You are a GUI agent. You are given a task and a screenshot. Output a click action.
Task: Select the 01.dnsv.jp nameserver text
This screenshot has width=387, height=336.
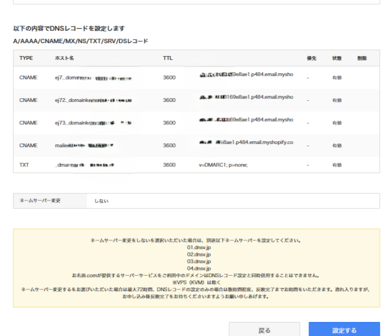pyautogui.click(x=199, y=247)
